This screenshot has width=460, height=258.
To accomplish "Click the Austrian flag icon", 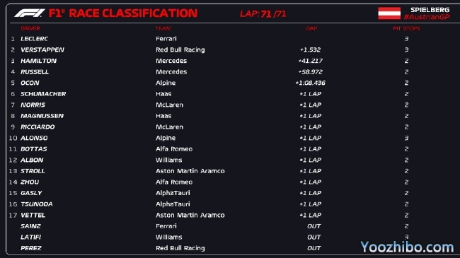I will tap(389, 13).
